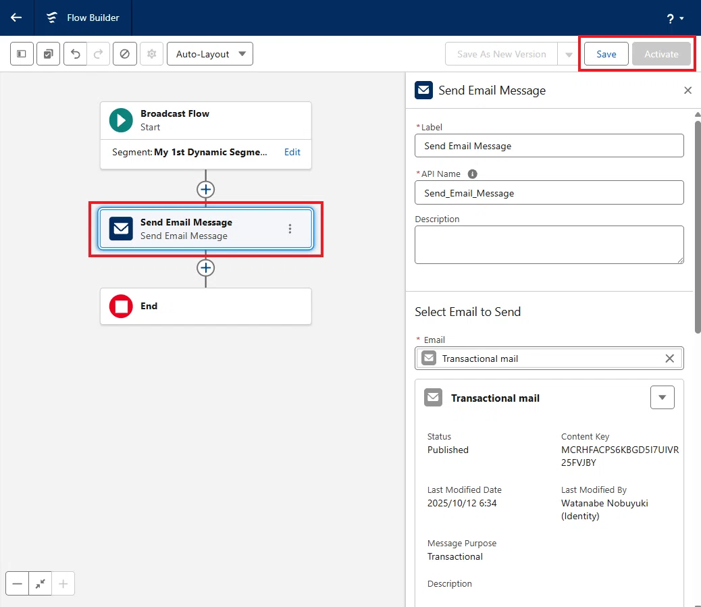Click the envelope icon in the panel header
Screen dimensions: 701x607
[423, 90]
